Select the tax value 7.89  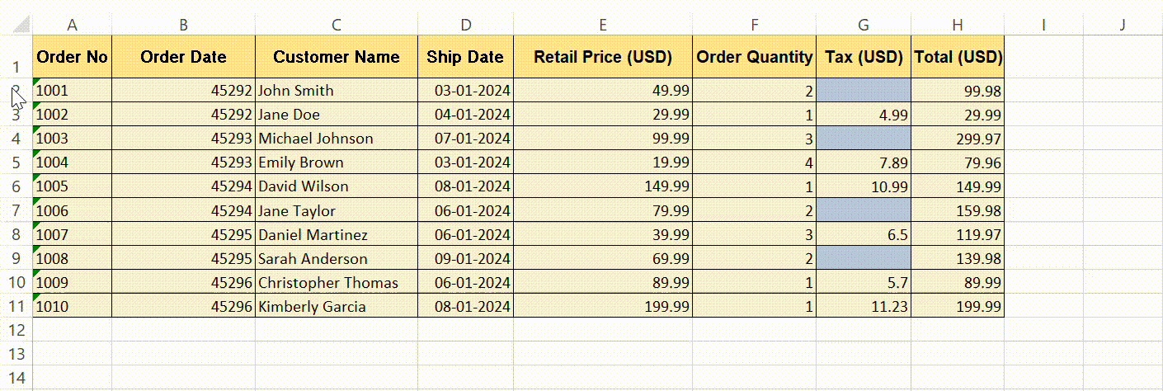[x=864, y=163]
